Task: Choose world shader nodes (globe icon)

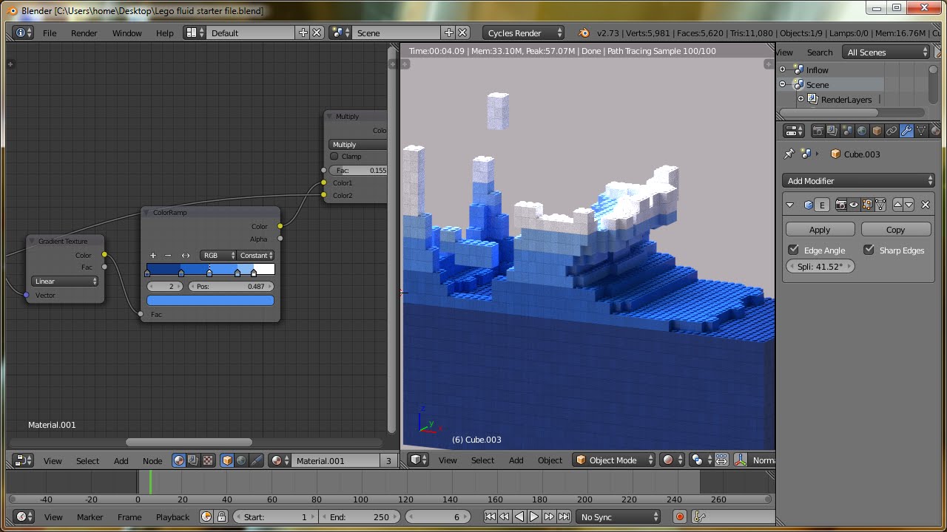Action: (x=241, y=460)
